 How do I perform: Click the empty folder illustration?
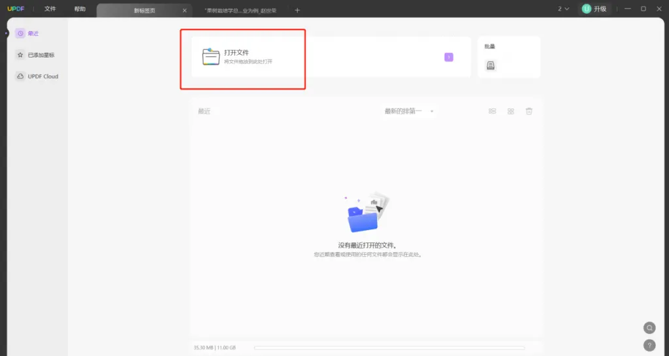point(367,212)
